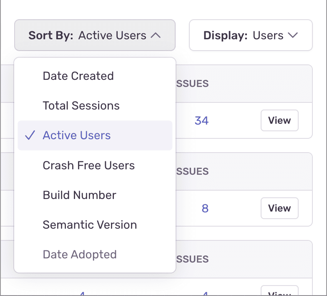Open the 8 new issues link

tap(205, 209)
